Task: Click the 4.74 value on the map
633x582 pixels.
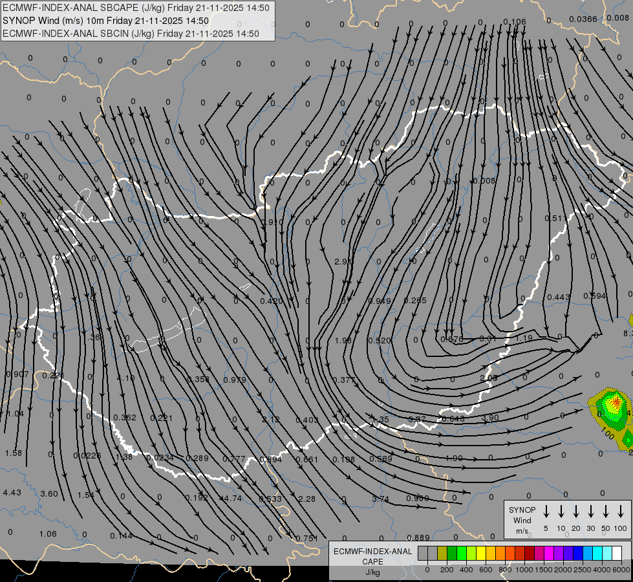Action: pos(233,499)
